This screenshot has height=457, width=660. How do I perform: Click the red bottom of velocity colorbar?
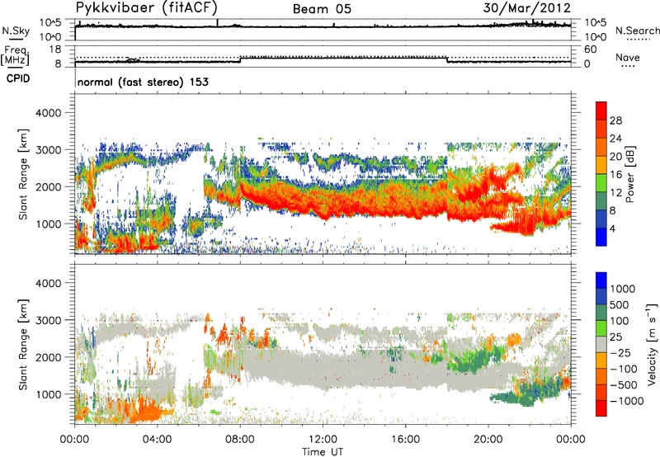click(601, 408)
